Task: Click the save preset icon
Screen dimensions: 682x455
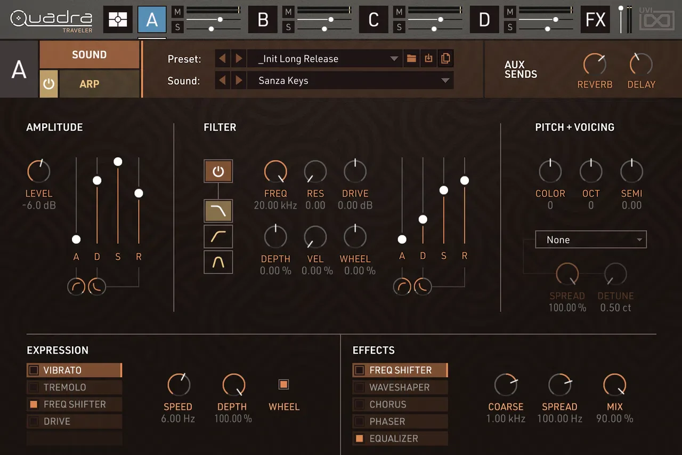Action: click(x=428, y=59)
